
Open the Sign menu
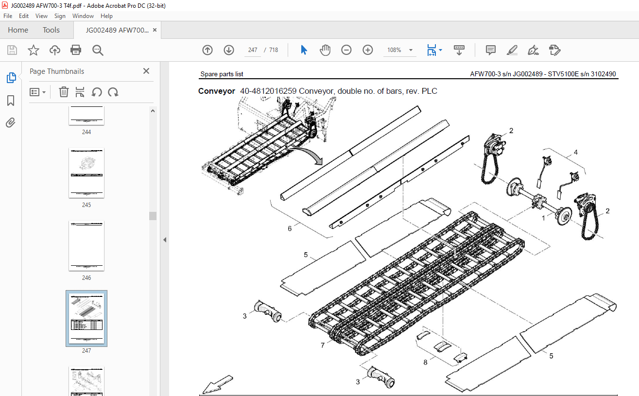[x=60, y=16]
